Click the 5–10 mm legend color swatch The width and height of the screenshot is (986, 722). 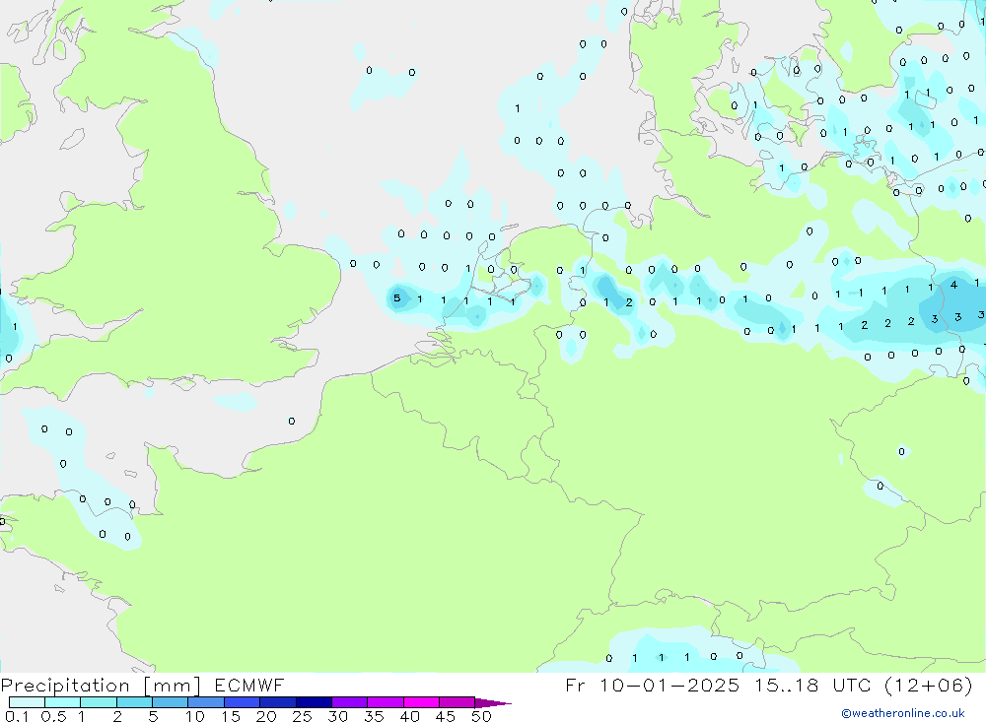coord(170,702)
